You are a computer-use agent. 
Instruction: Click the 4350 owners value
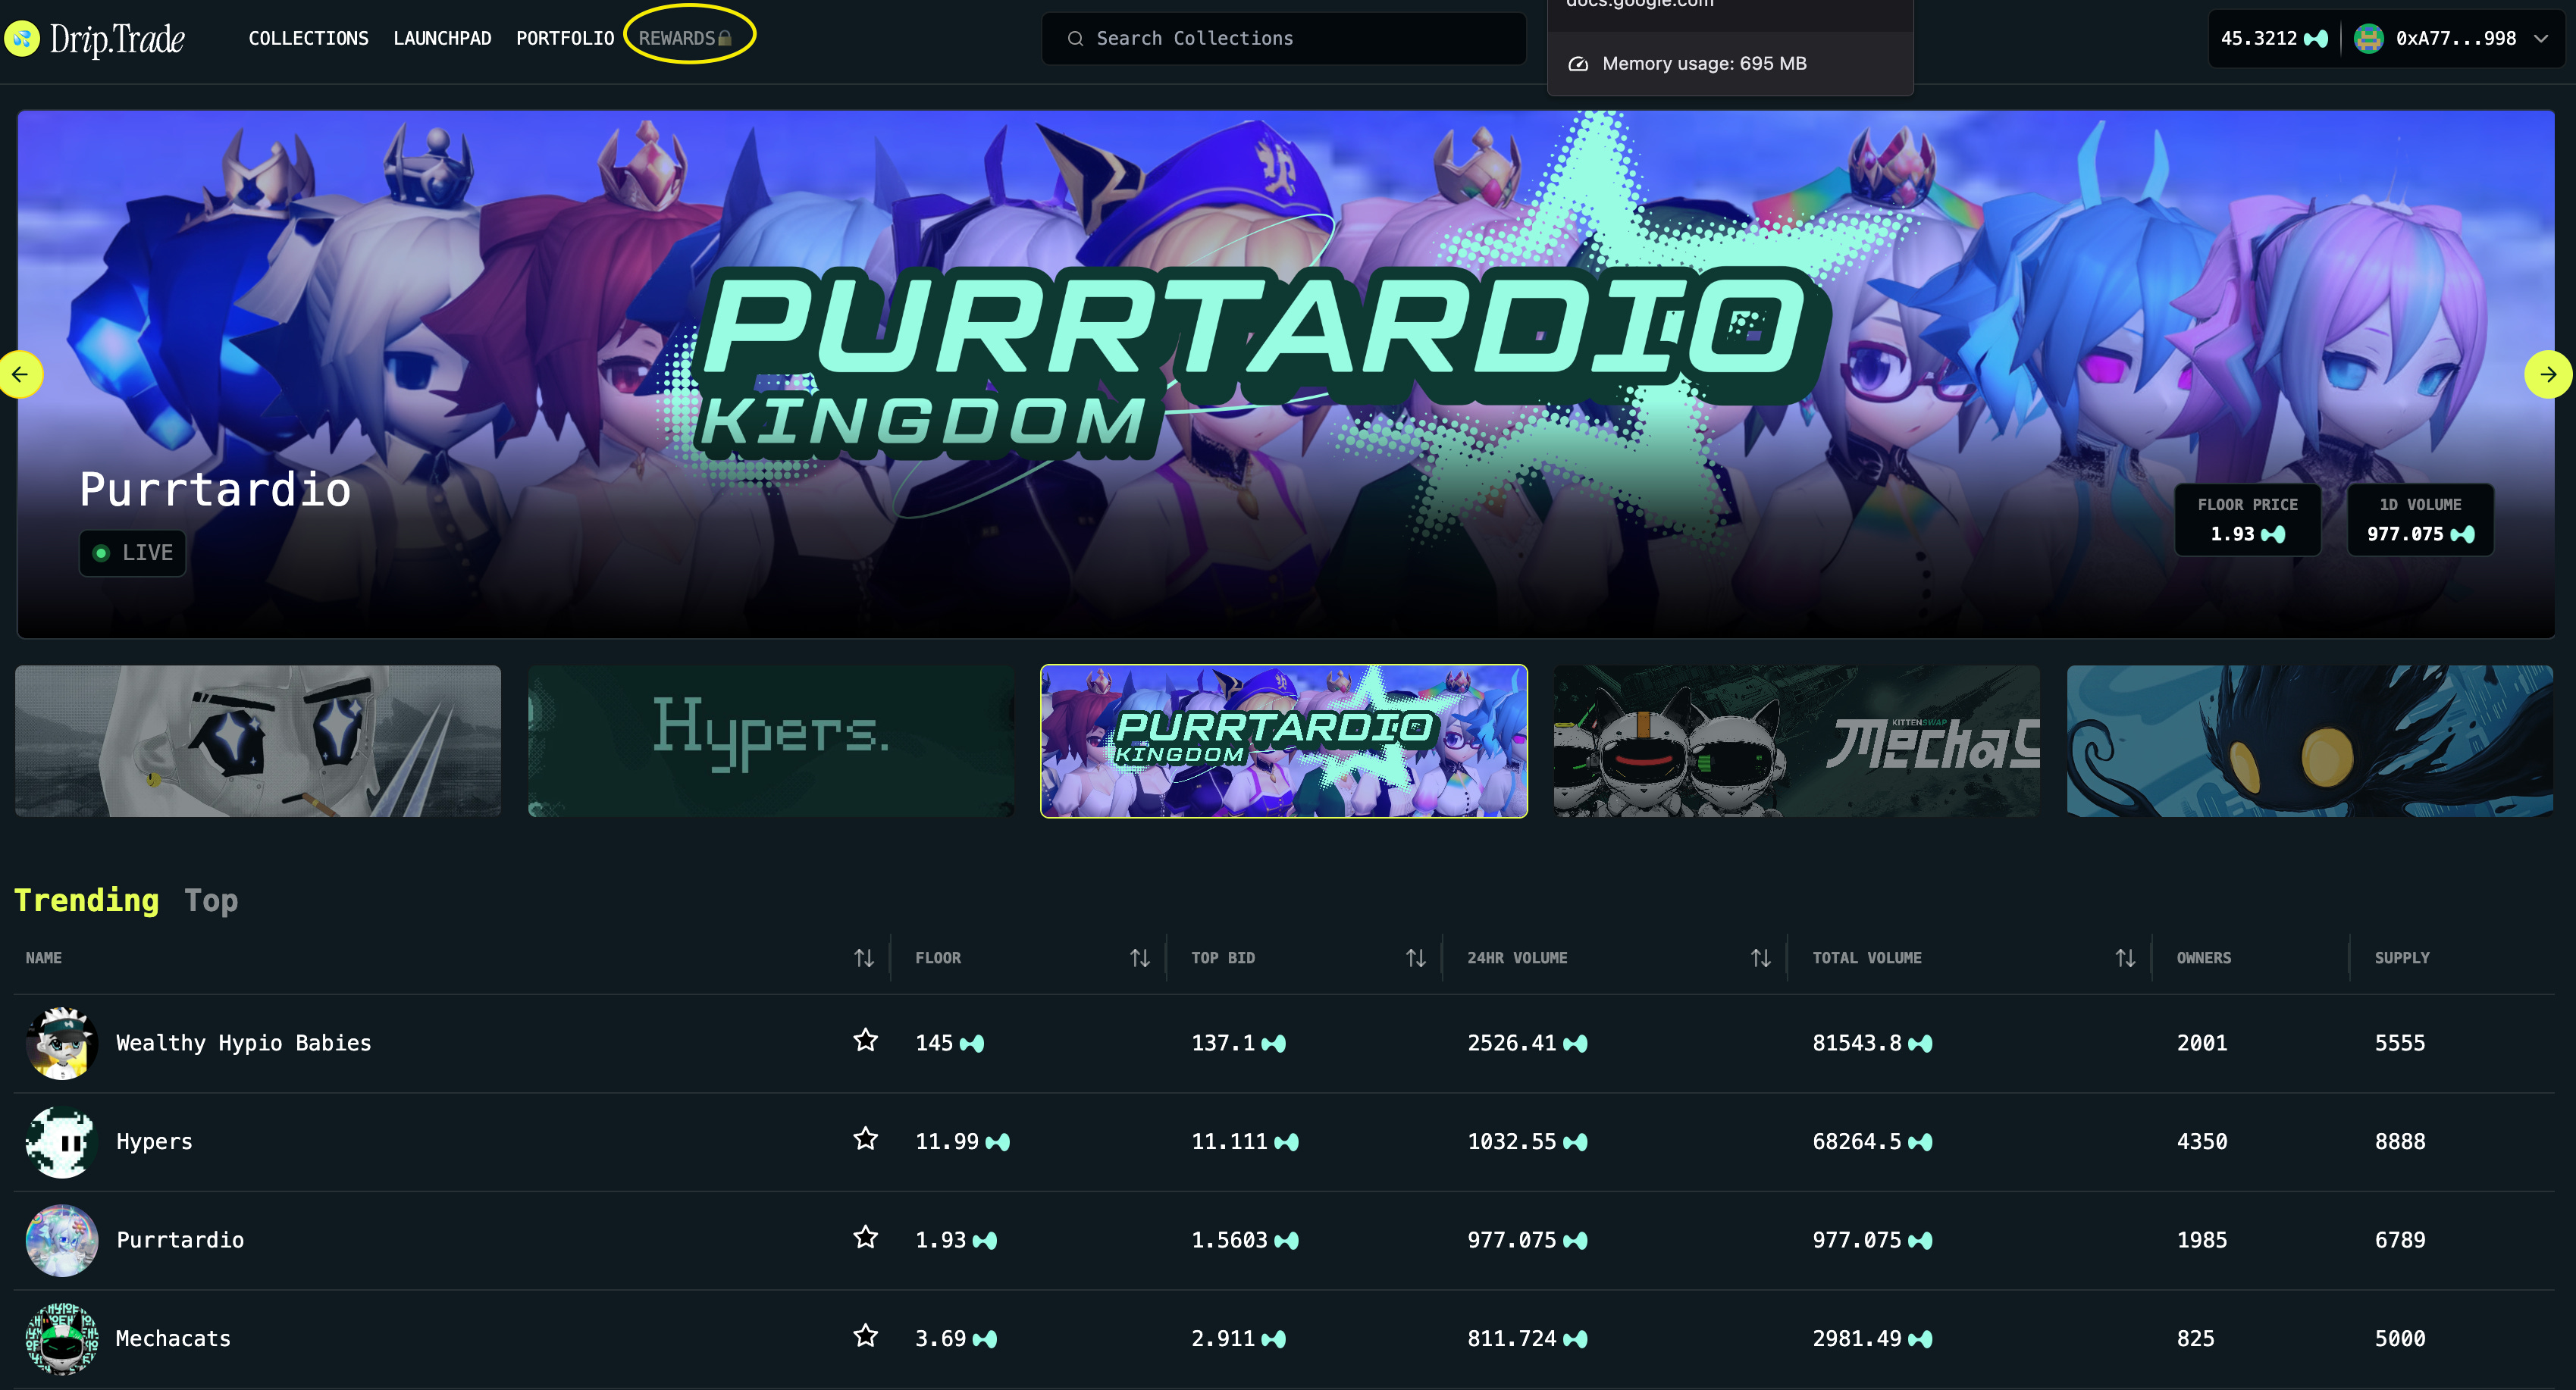(x=2202, y=1142)
